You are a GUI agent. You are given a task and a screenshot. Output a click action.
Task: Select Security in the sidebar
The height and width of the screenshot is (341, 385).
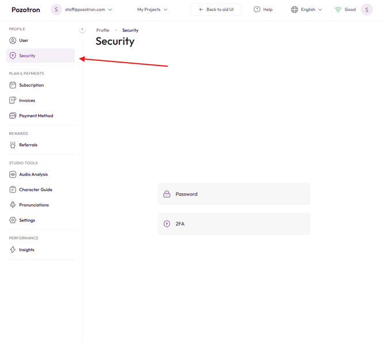tap(40, 56)
